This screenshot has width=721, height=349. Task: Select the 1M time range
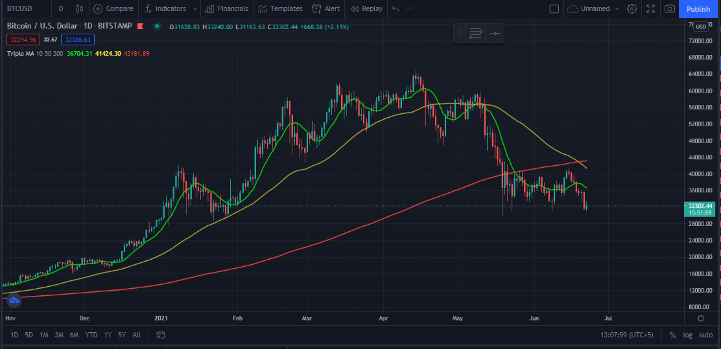[43, 335]
